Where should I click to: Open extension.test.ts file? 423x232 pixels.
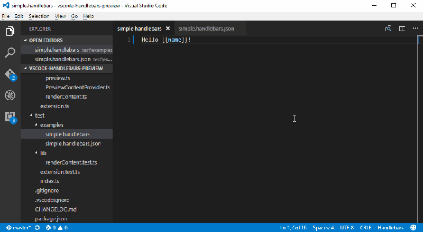(x=60, y=172)
